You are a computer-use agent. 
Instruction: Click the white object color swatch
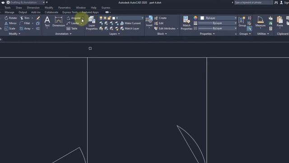tap(202, 18)
